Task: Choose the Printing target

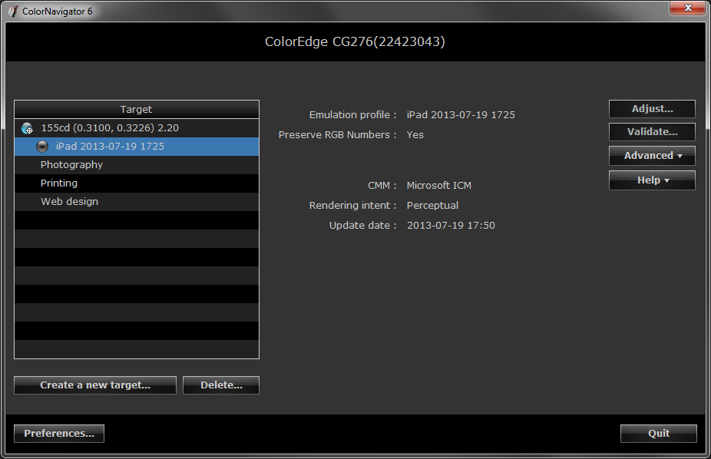Action: (x=137, y=183)
